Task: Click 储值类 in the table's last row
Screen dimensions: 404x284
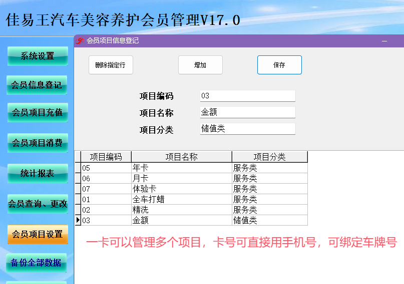Action: click(270, 220)
